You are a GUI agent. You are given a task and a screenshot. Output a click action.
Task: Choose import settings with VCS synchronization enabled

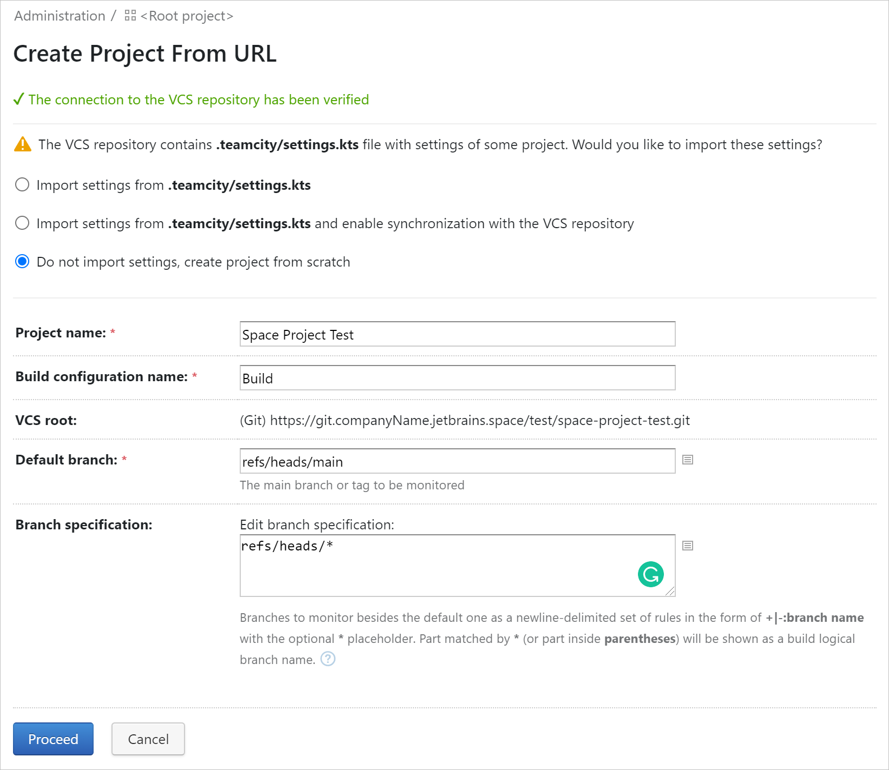[x=22, y=223]
